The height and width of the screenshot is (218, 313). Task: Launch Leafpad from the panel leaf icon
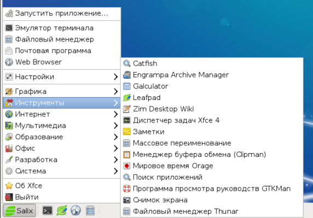[62, 210]
